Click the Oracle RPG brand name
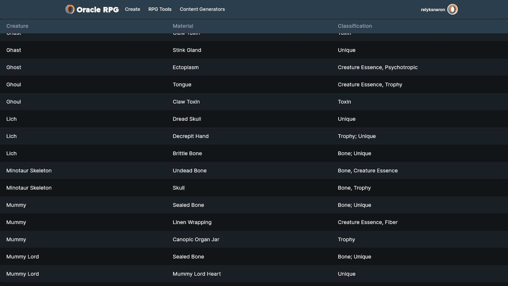This screenshot has width=508, height=286. (97, 10)
